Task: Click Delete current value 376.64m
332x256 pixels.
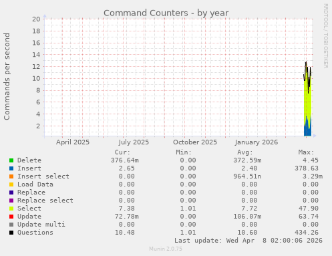Action: 125,160
